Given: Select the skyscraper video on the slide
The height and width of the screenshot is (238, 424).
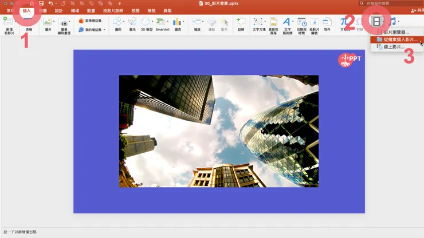Looking at the screenshot, I should [219, 131].
